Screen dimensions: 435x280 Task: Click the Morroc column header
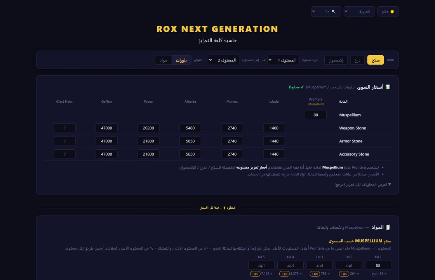coord(232,101)
